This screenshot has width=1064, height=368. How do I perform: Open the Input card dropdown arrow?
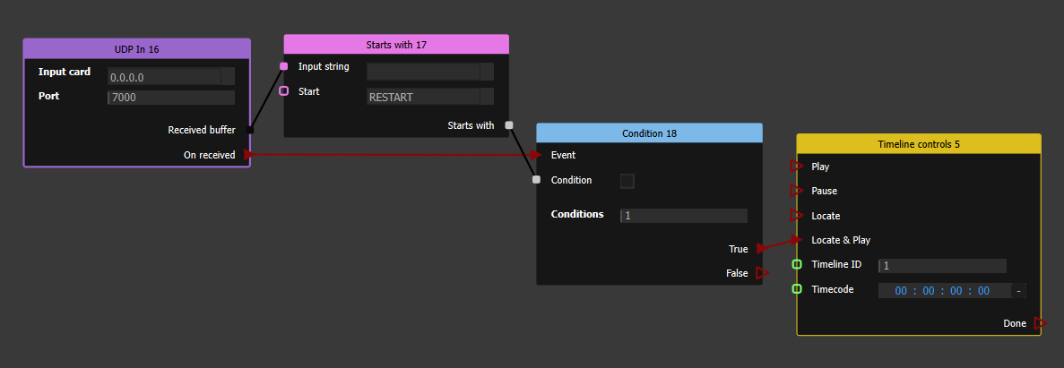pyautogui.click(x=228, y=77)
